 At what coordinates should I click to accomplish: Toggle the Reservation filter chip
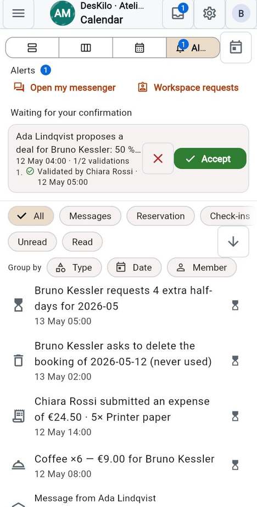(x=160, y=216)
